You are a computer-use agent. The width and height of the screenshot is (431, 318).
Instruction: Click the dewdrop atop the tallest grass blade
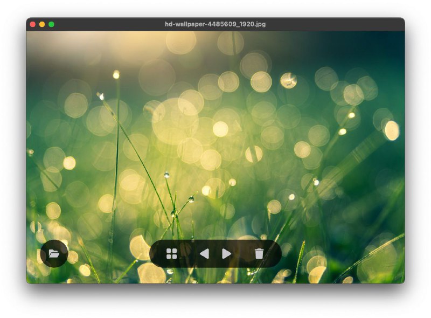click(x=116, y=74)
